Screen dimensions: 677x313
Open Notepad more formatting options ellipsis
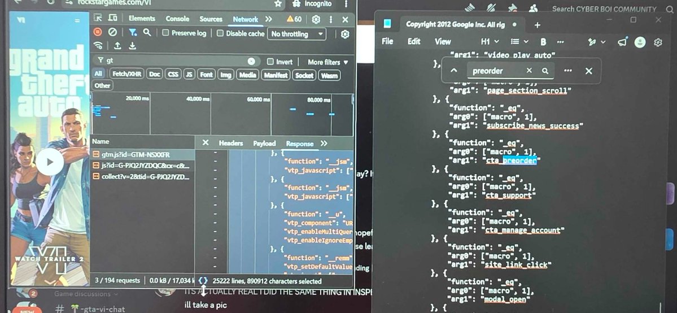[x=561, y=42]
